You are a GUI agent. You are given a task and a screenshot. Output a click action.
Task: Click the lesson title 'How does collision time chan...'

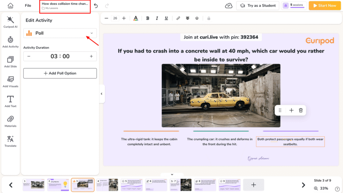point(65,4)
